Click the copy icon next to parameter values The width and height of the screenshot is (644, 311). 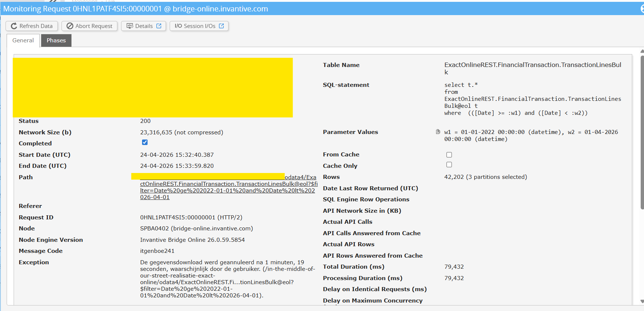438,132
